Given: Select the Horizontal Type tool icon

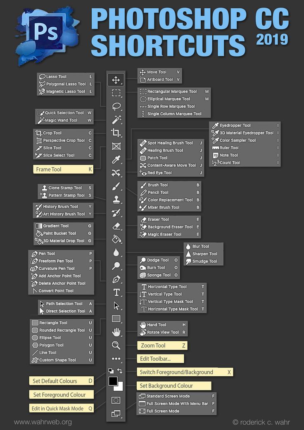Looking at the screenshot, I should (116, 292).
